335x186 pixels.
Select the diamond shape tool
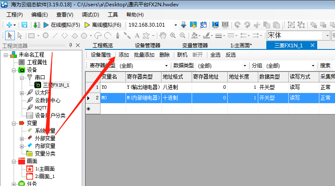pyautogui.click(x=65, y=36)
